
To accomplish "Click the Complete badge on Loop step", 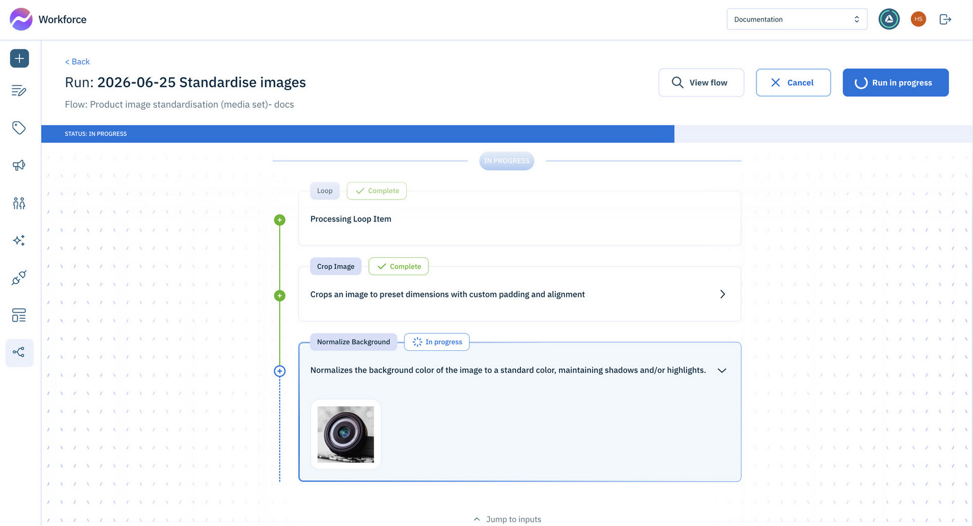I will click(377, 191).
